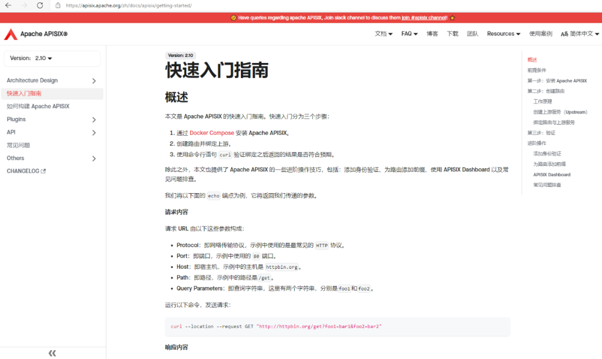The width and height of the screenshot is (602, 359).
Task: Click the language translate icon
Action: tap(564, 34)
